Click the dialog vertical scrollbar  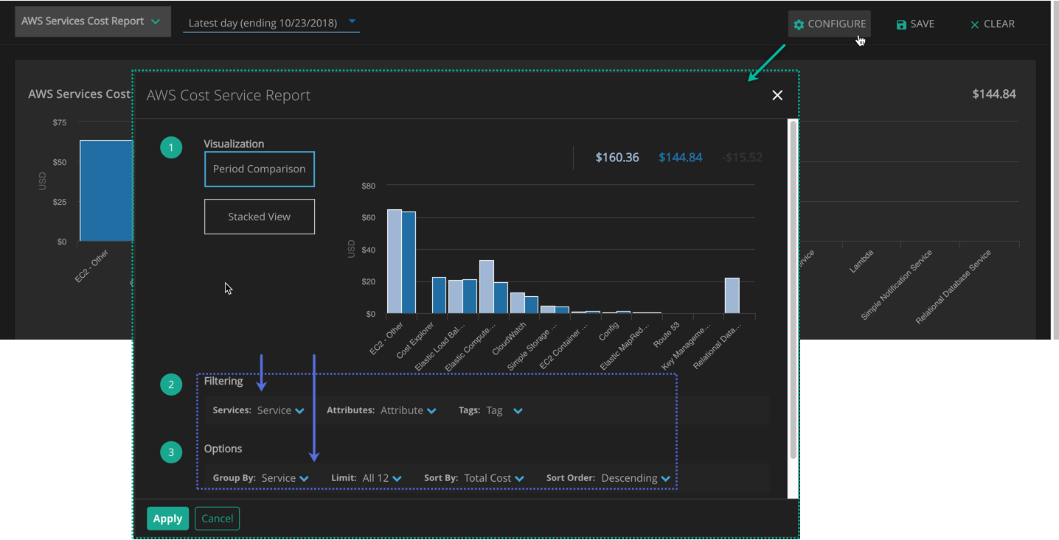pos(793,289)
